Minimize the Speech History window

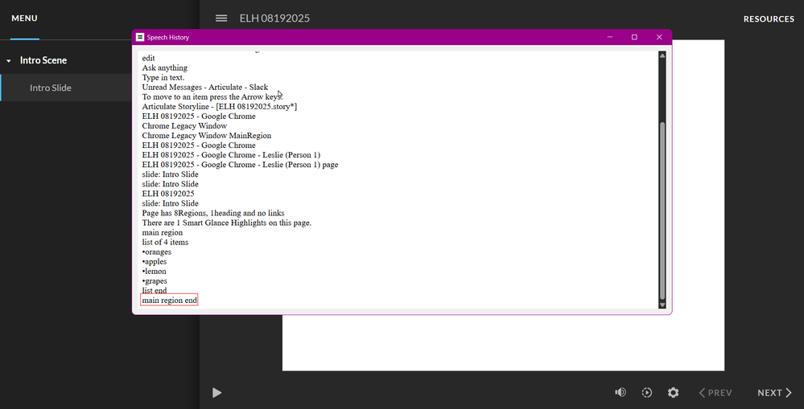click(x=610, y=38)
